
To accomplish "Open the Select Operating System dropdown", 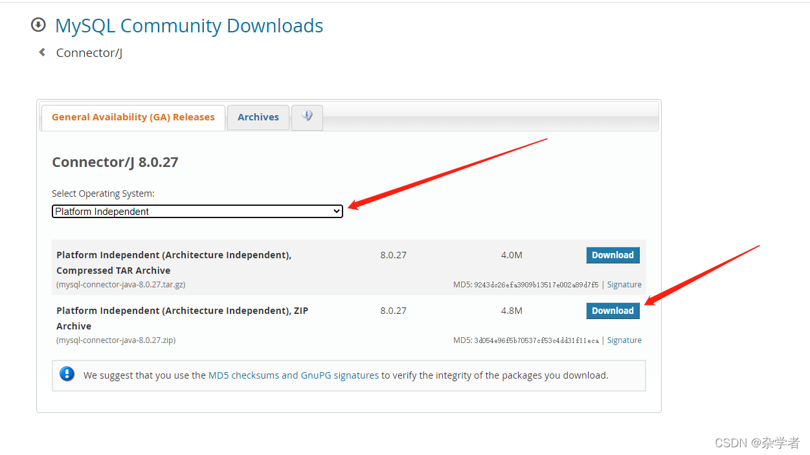I will click(197, 212).
